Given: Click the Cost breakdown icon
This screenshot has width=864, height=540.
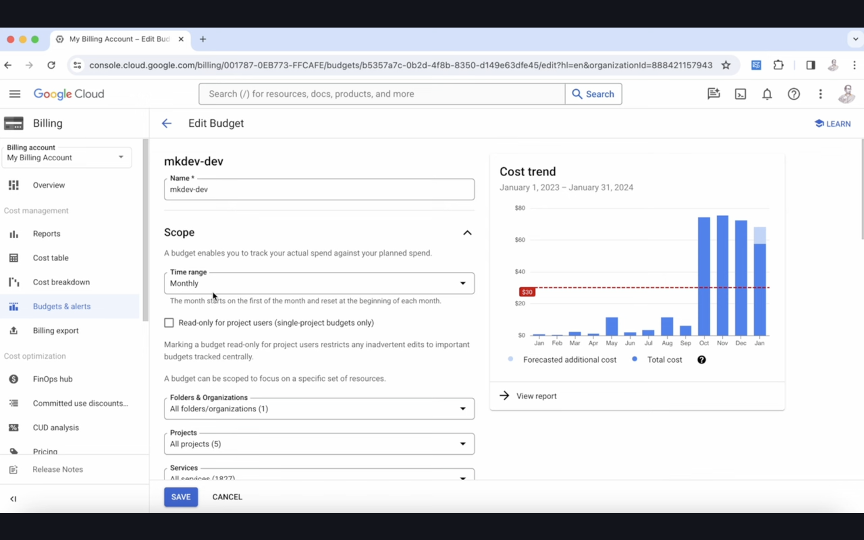Looking at the screenshot, I should [14, 282].
